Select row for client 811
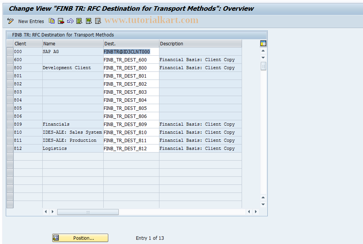The height and width of the screenshot is (244, 363). pyautogui.click(x=10, y=140)
